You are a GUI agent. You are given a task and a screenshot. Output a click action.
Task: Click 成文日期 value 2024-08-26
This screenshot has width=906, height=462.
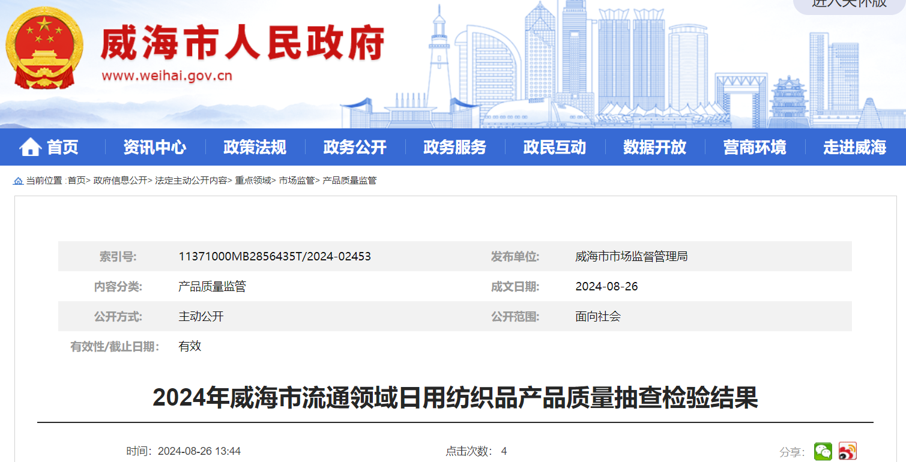(606, 286)
